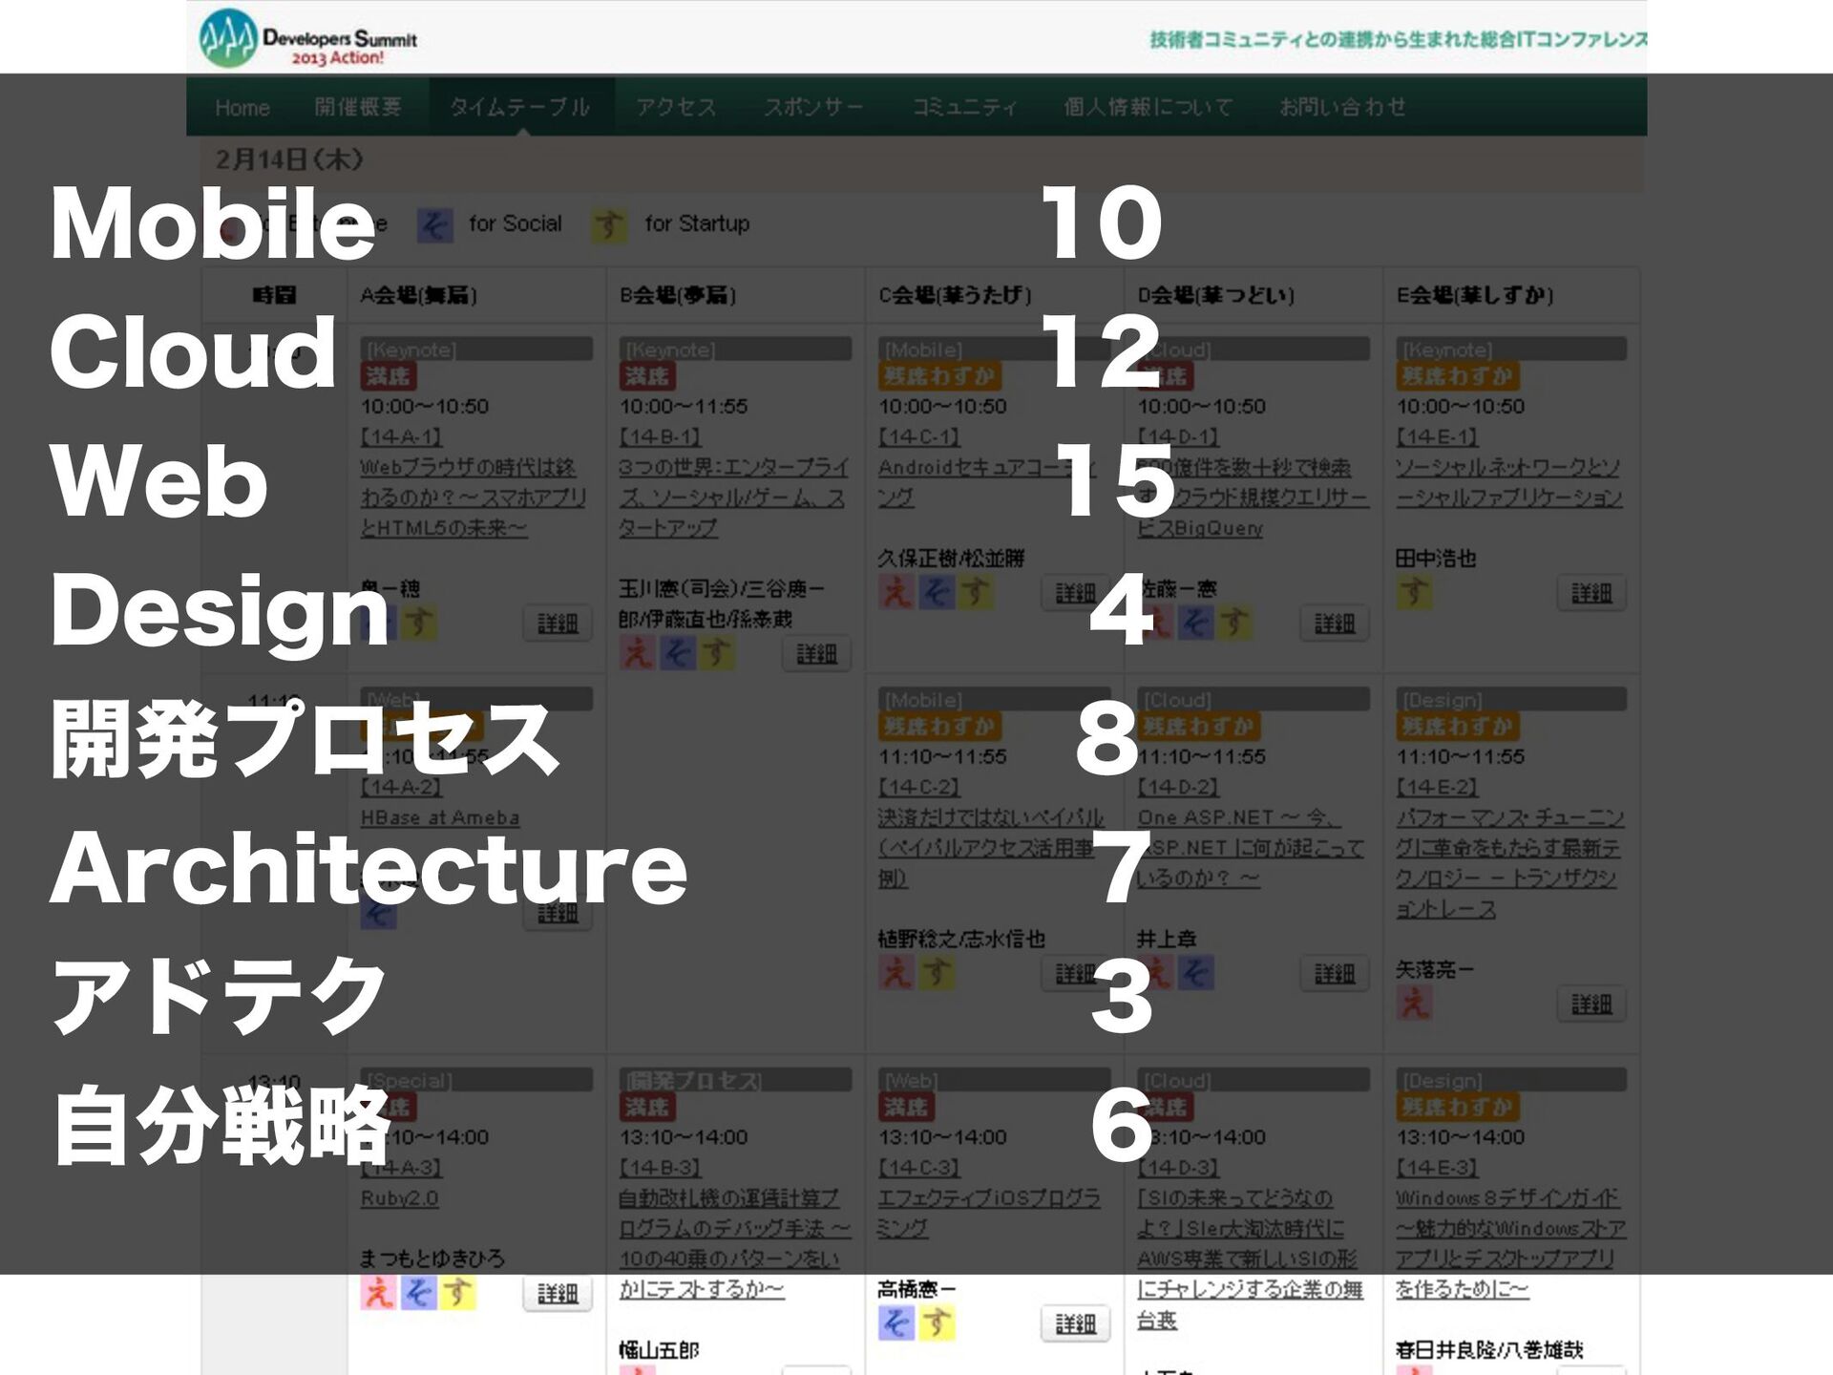
Task: Click the 詳細 button for session 14-D-2
Action: pos(1335,973)
